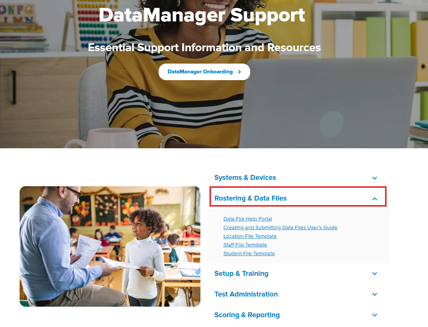The width and height of the screenshot is (428, 327).
Task: Expand Scoring & Reporting using its chevron
Action: [374, 315]
